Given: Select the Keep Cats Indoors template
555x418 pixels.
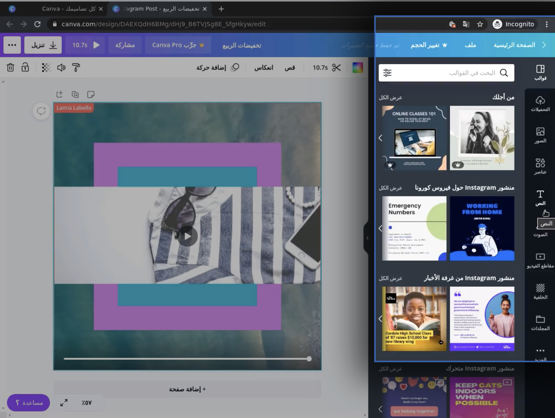Looking at the screenshot, I should tap(482, 397).
